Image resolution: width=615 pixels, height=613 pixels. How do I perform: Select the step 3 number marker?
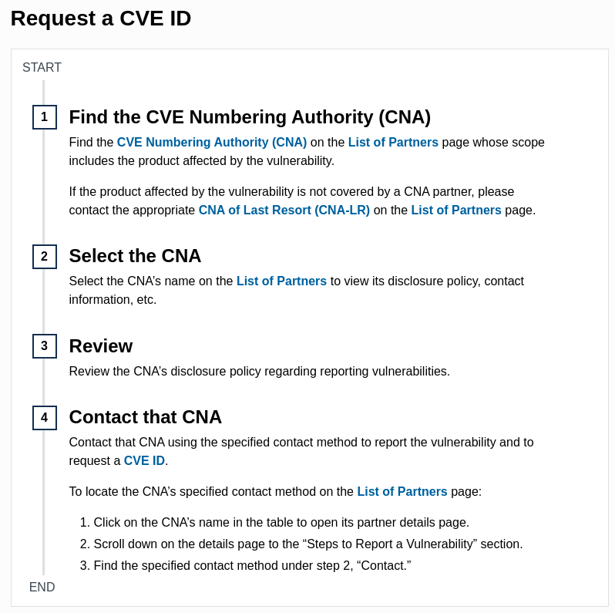(44, 346)
